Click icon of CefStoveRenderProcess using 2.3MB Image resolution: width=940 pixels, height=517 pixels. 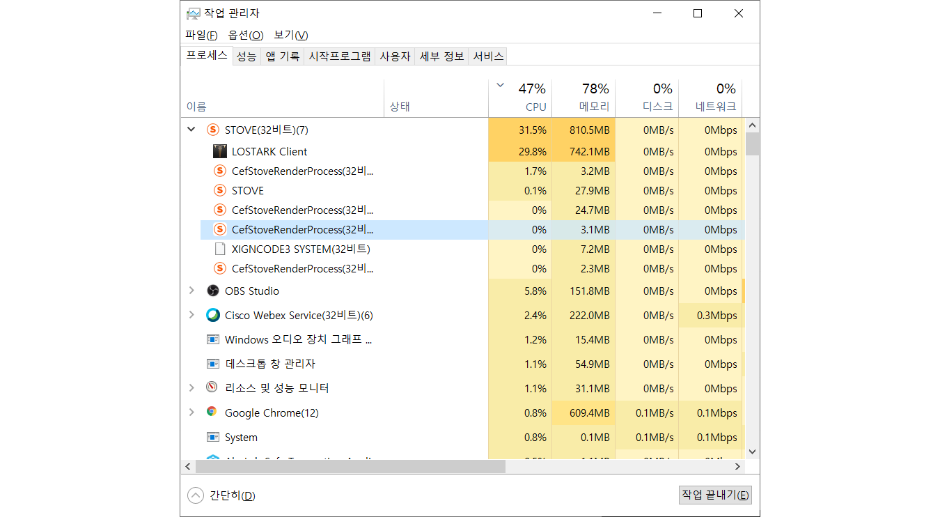coord(220,268)
